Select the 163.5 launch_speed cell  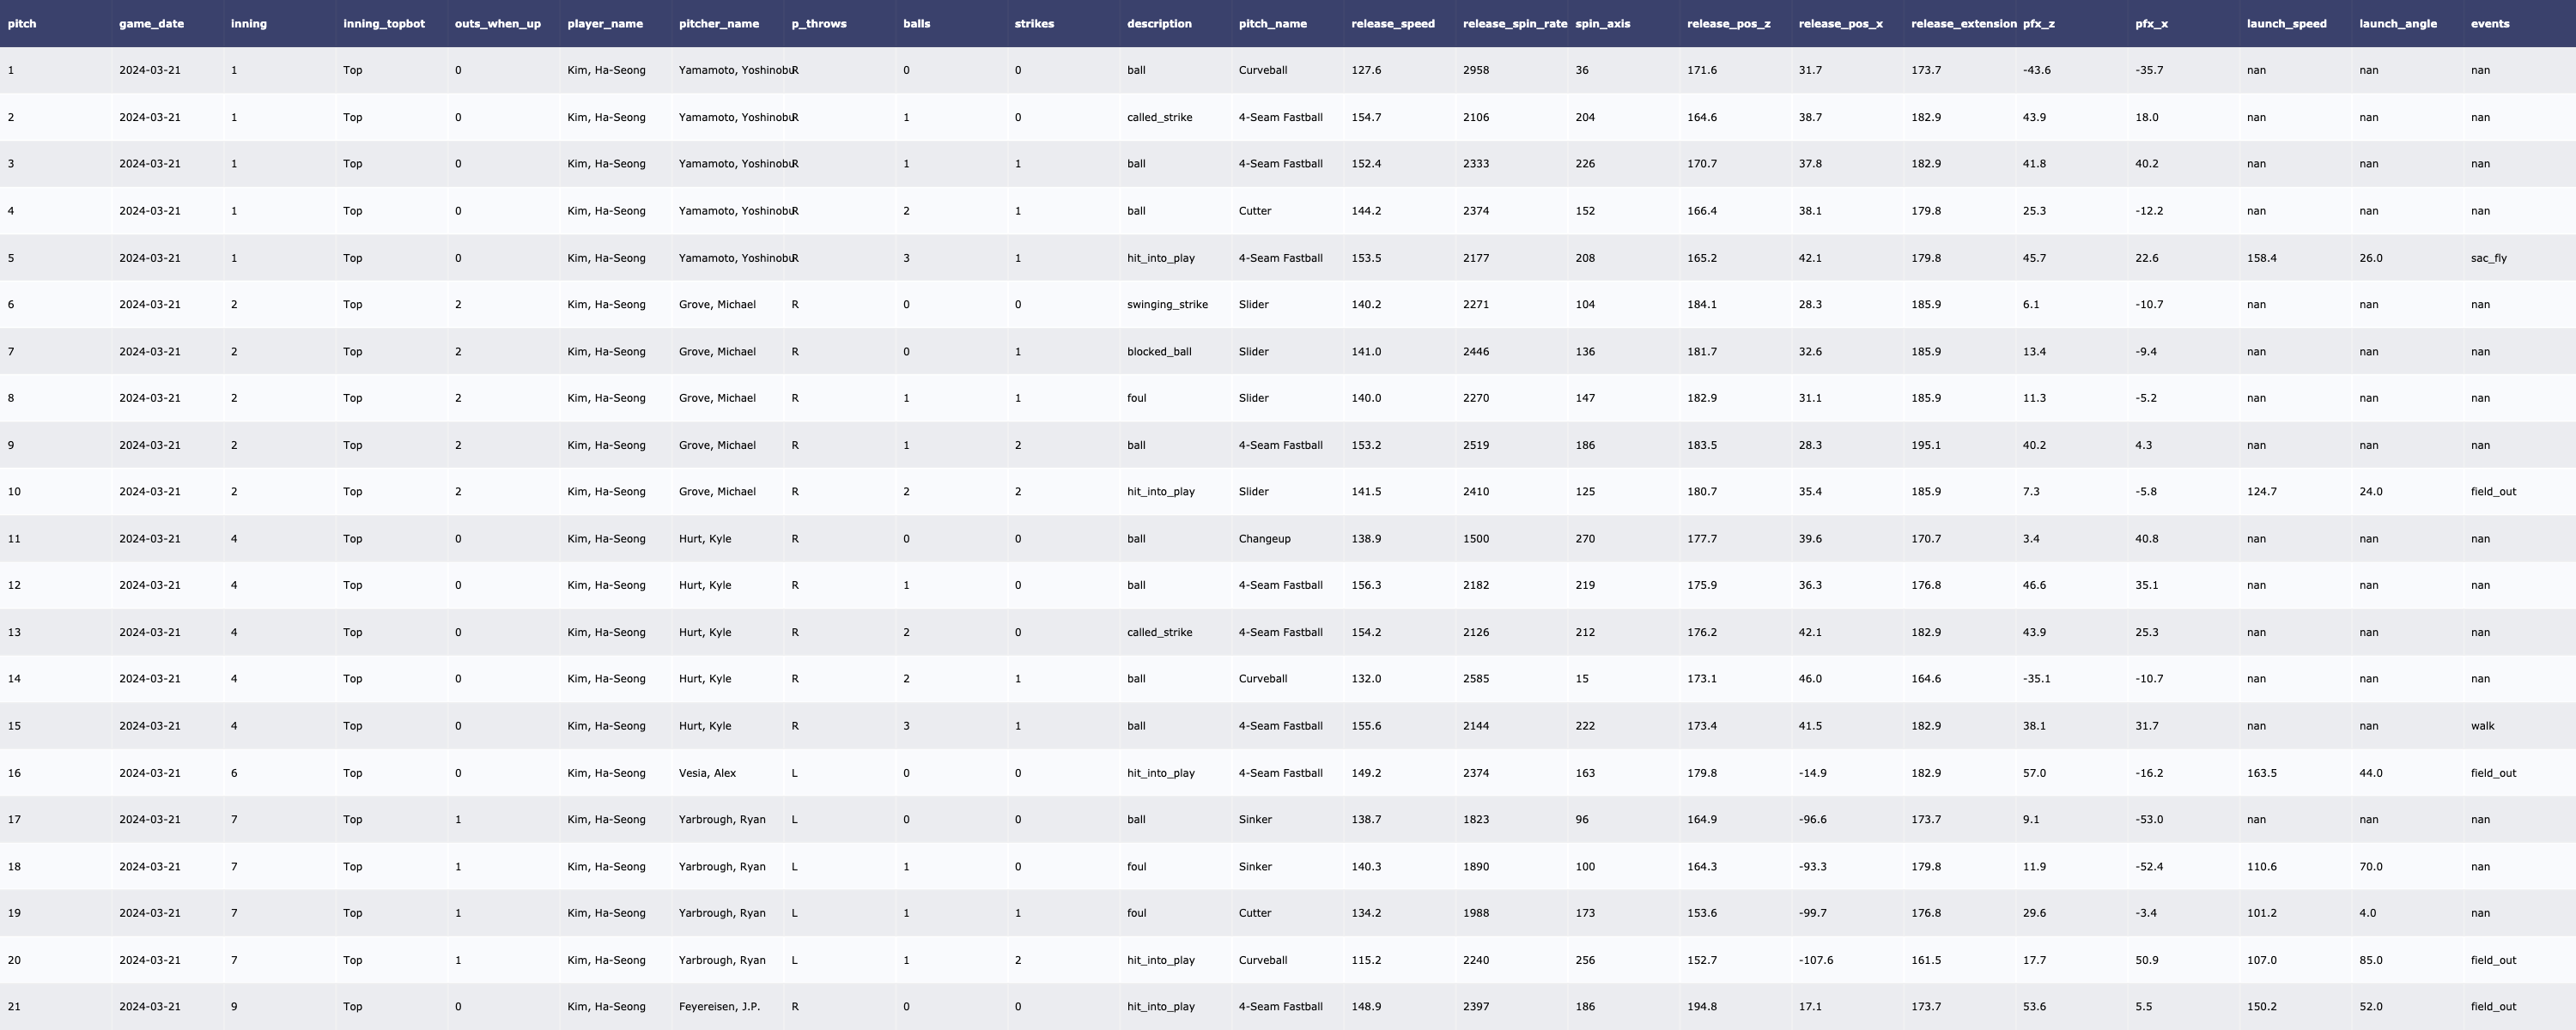(x=2261, y=773)
